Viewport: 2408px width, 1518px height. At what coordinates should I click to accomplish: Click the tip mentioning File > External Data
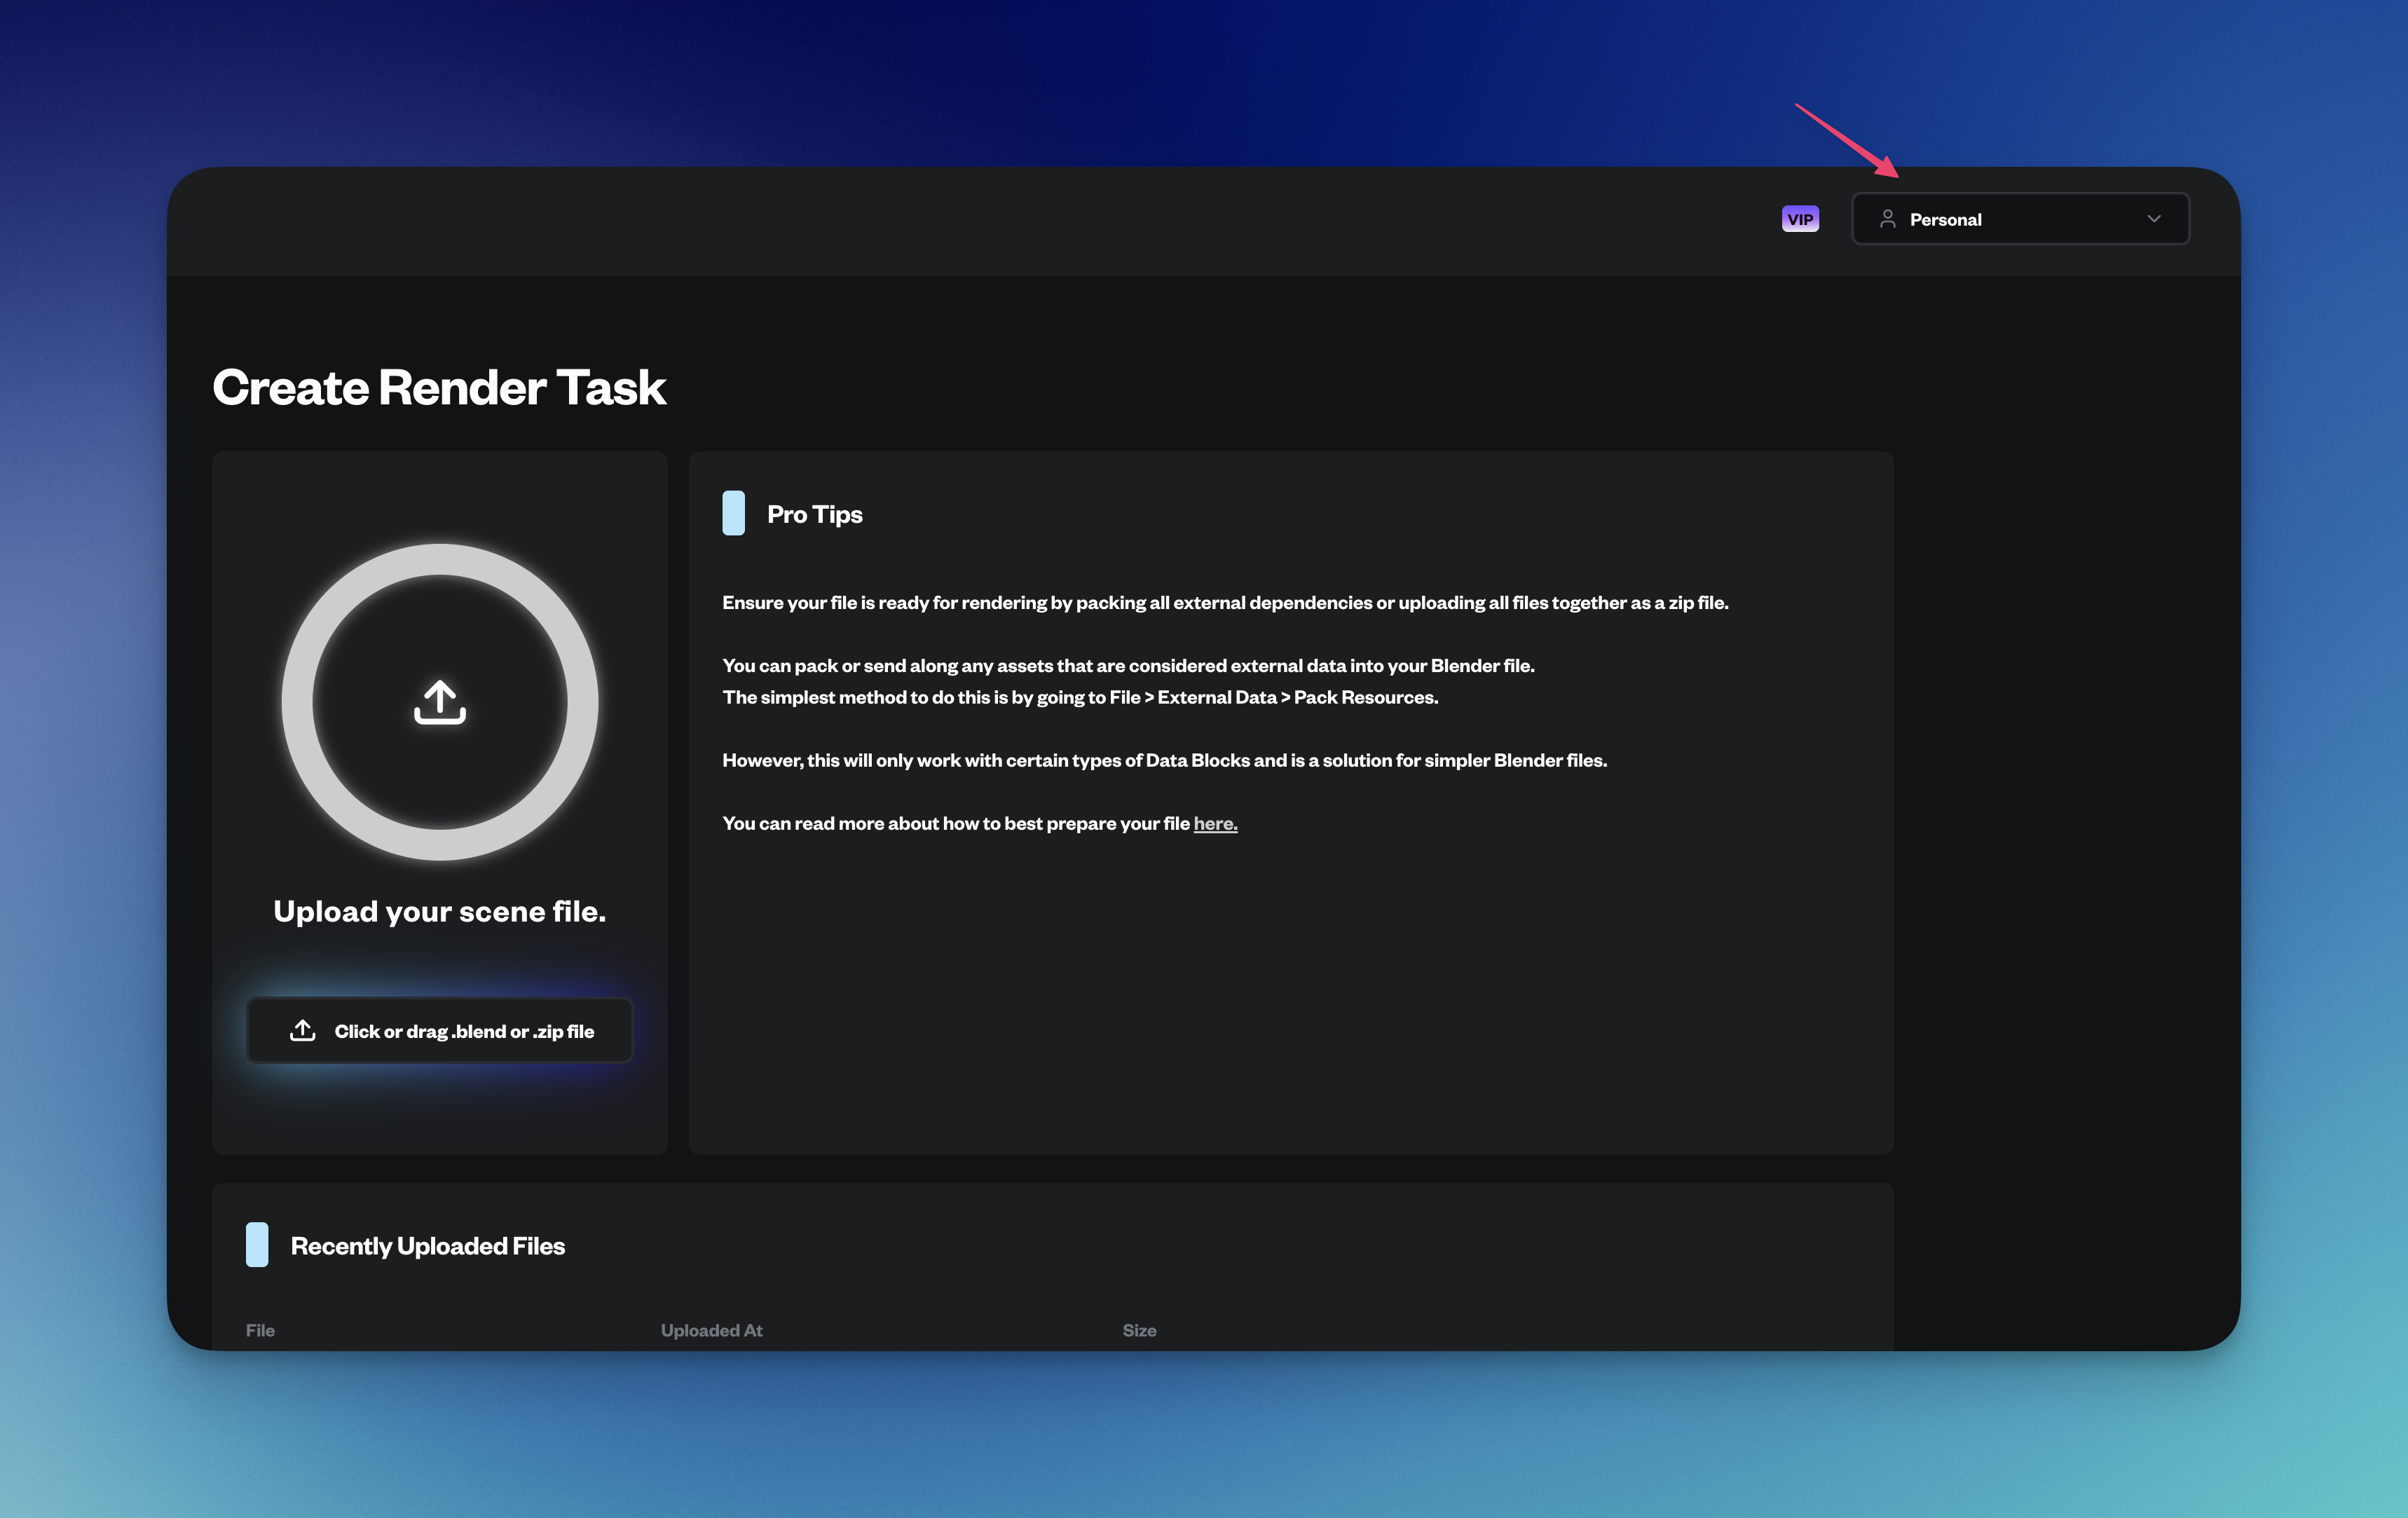[1080, 697]
